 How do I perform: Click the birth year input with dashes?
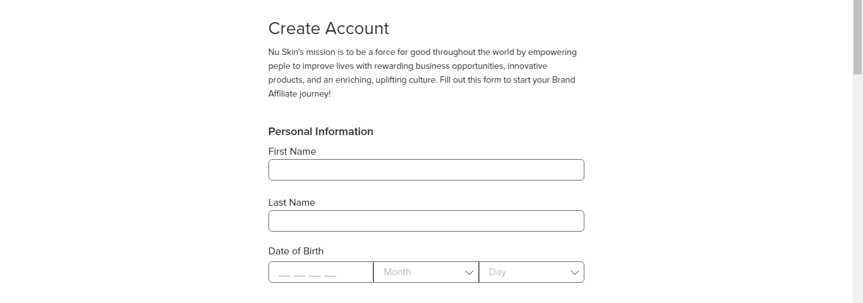click(x=321, y=272)
